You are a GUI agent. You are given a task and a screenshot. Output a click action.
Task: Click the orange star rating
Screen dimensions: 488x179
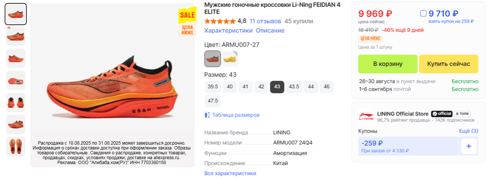(x=220, y=21)
